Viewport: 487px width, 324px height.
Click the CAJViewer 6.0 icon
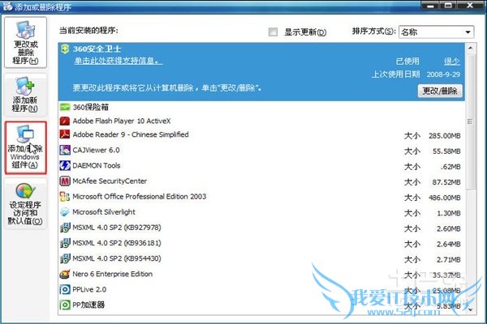[x=65, y=150]
